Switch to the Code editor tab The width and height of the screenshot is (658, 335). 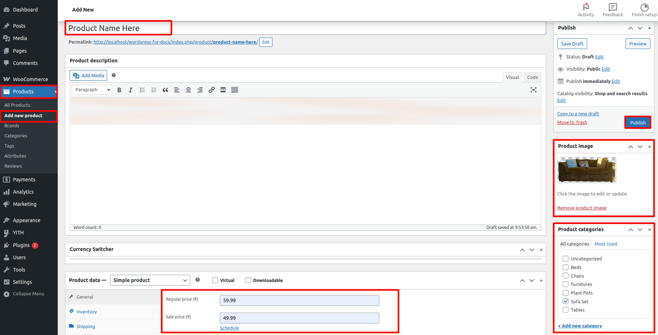tap(532, 77)
